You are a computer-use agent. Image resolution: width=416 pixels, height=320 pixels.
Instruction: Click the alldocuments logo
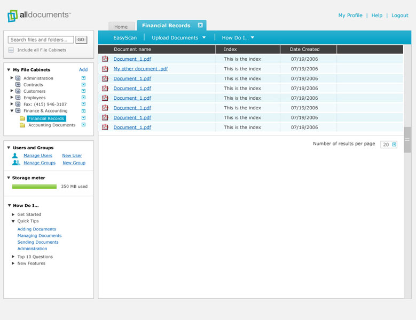coord(39,15)
